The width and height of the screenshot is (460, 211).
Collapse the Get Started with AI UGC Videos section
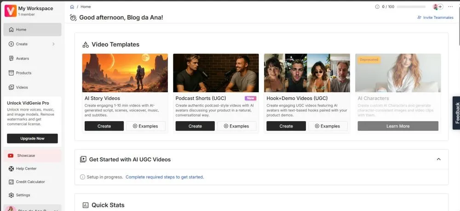pyautogui.click(x=438, y=159)
